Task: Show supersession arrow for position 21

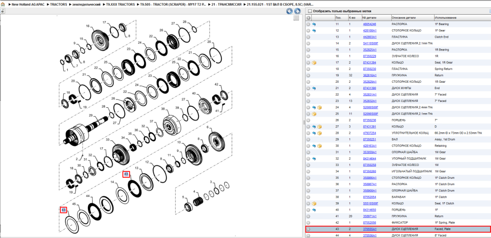Action: [x=314, y=88]
